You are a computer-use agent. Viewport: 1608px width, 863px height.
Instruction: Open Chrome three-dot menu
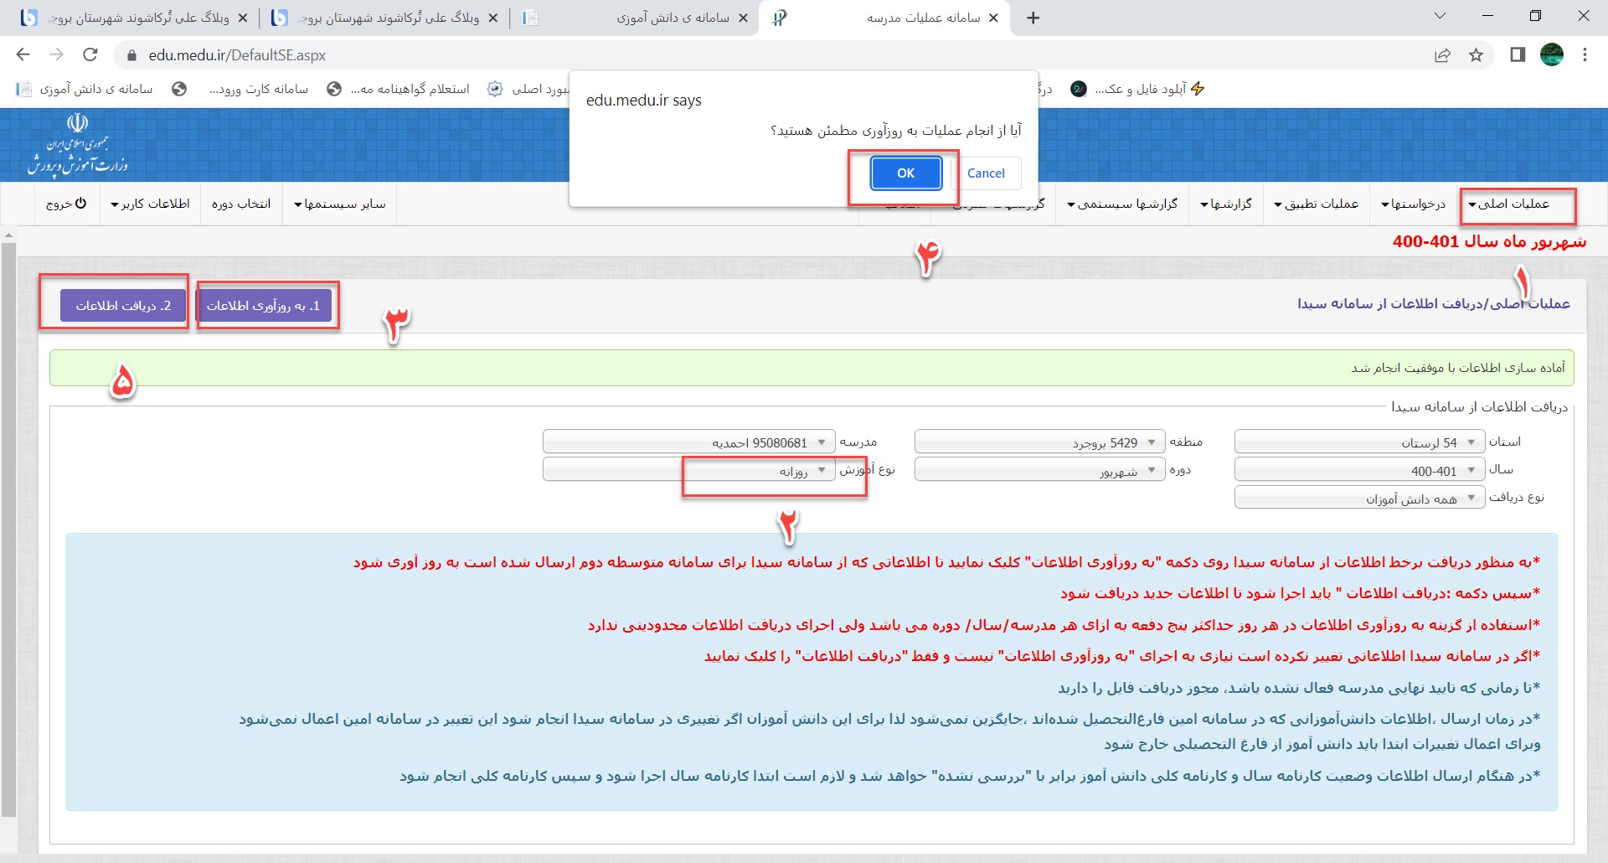1585,55
